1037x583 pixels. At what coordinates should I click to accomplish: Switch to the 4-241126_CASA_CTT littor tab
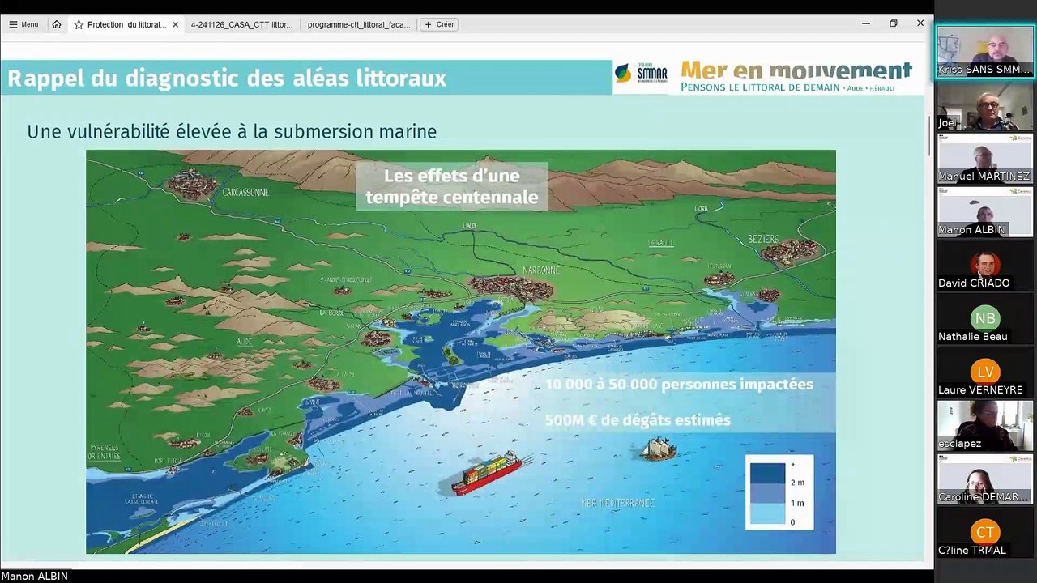pyautogui.click(x=241, y=24)
